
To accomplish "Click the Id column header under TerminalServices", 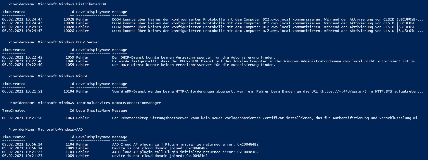I will point(72,111).
